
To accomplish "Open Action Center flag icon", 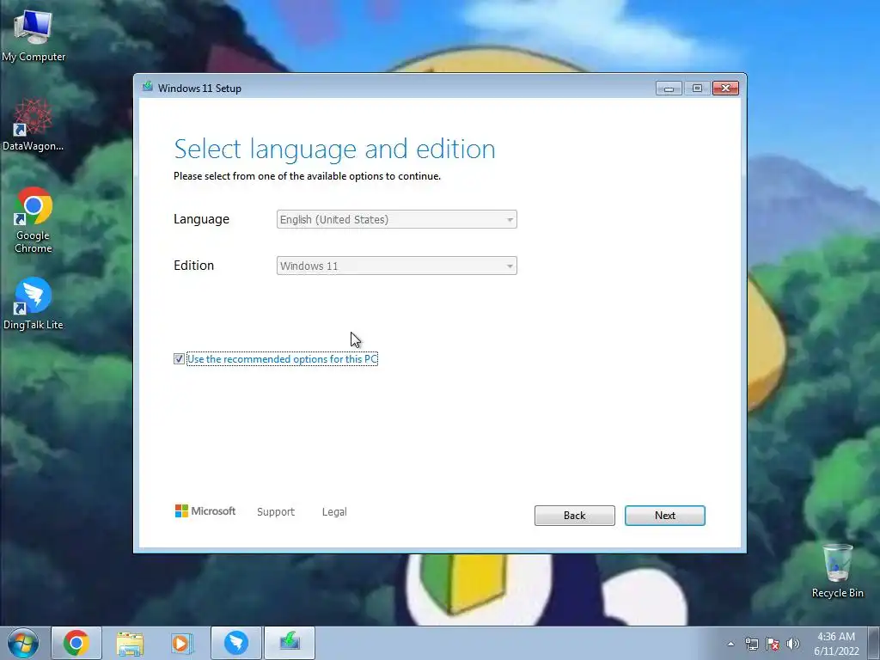I will point(773,644).
